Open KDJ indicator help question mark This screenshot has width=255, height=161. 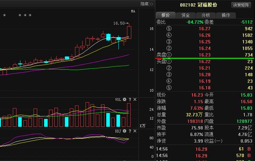coord(130,131)
